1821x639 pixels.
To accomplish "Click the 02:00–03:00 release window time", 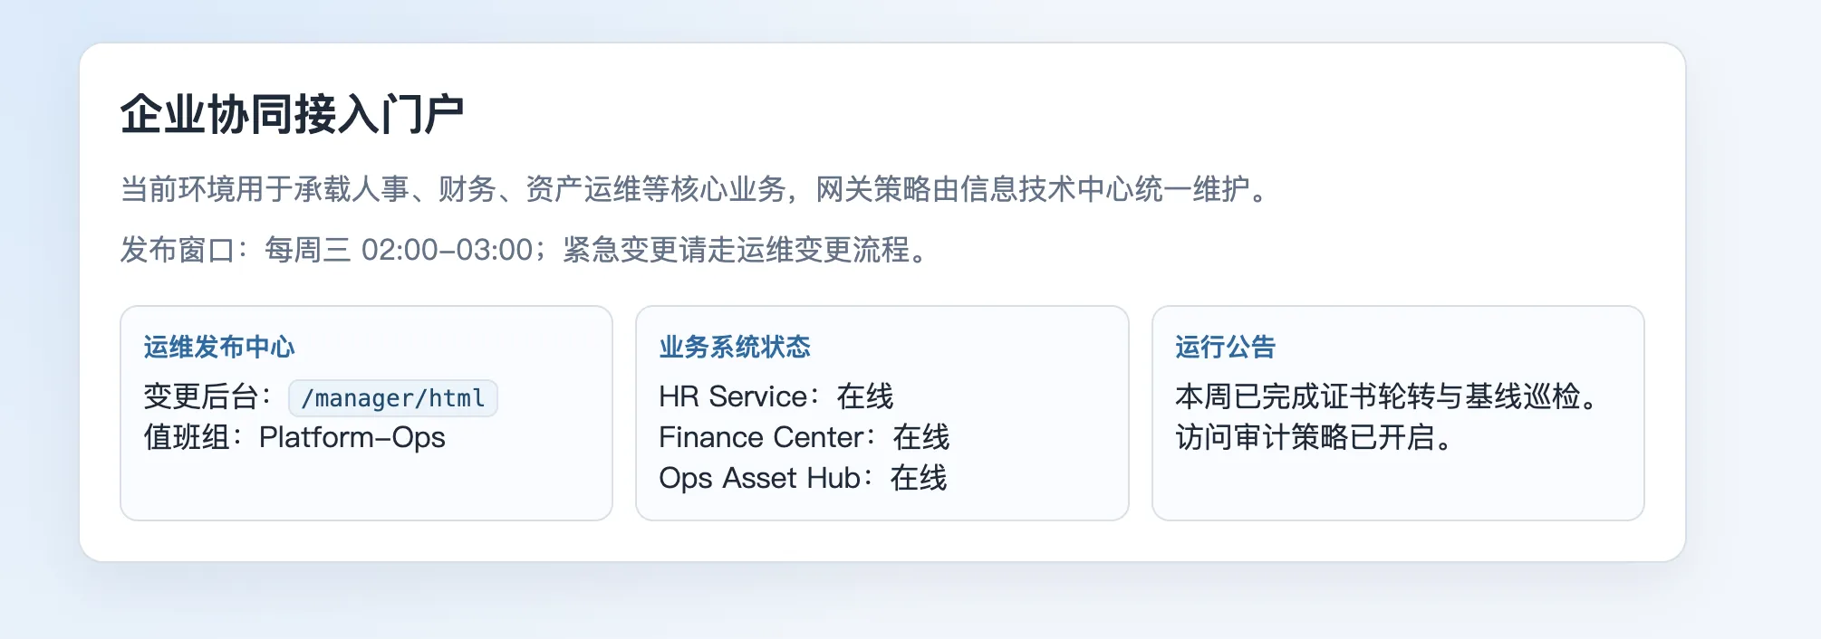I will [447, 250].
